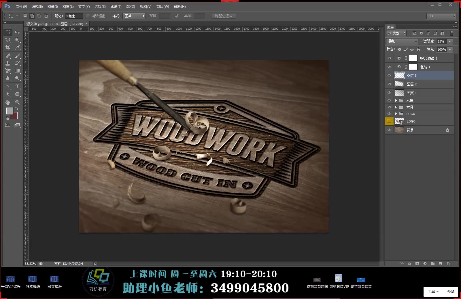Viewport: 461px width, 299px height.
Task: Lock transparent pixels of layer
Action: pyautogui.click(x=399, y=49)
